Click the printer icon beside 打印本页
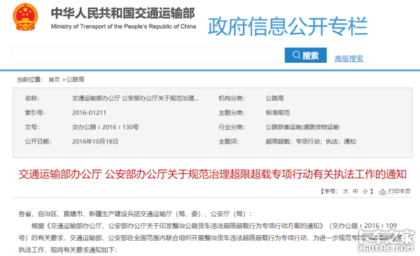420x256 pixels. pos(382,192)
